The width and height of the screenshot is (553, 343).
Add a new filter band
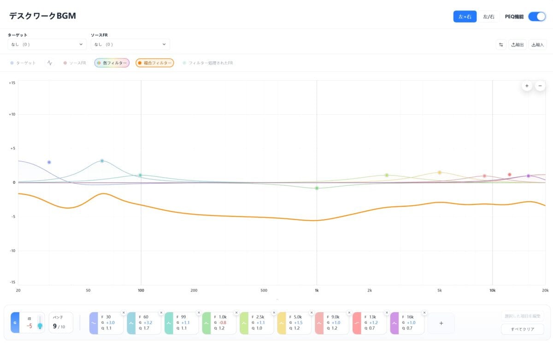pos(441,323)
